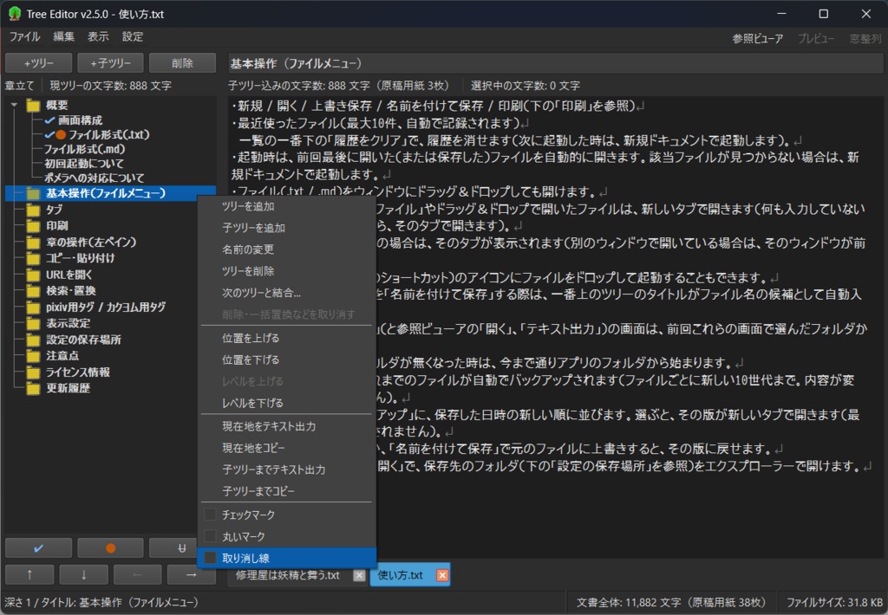This screenshot has width=888, height=615.
Task: Click the checkmark button at bottom left
Action: [x=38, y=547]
